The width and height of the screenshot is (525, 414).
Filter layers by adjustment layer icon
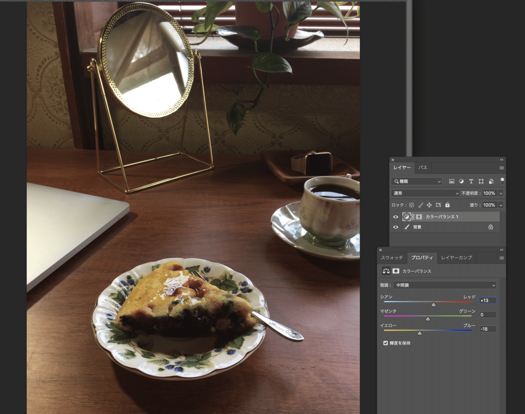461,181
